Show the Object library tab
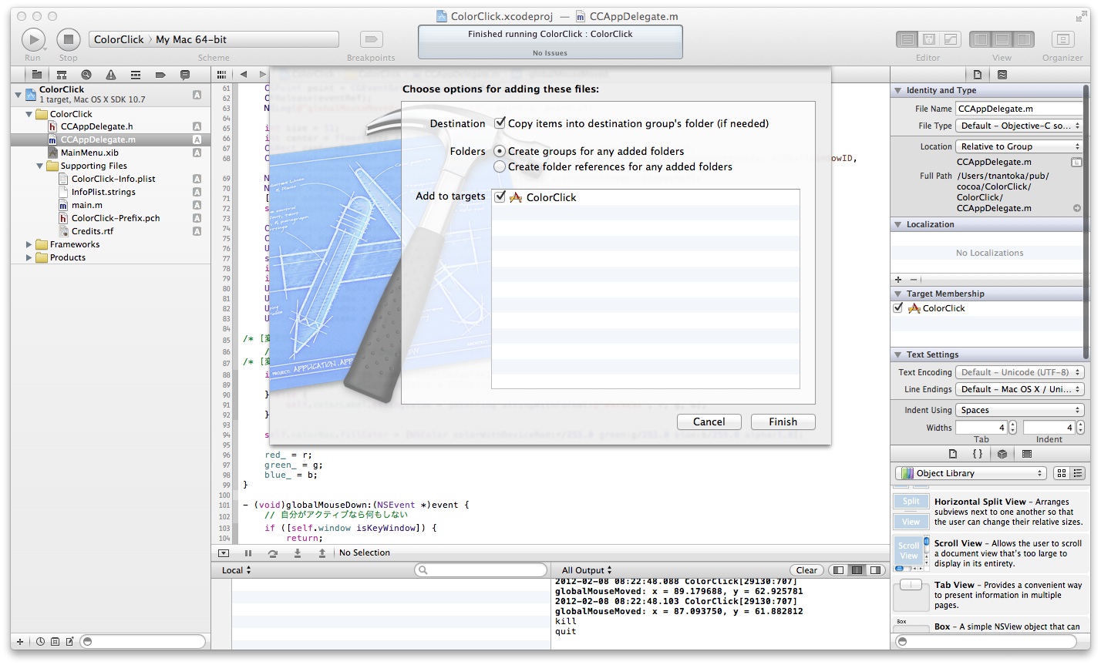Screen dimensions: 1101x665 click(x=1002, y=454)
